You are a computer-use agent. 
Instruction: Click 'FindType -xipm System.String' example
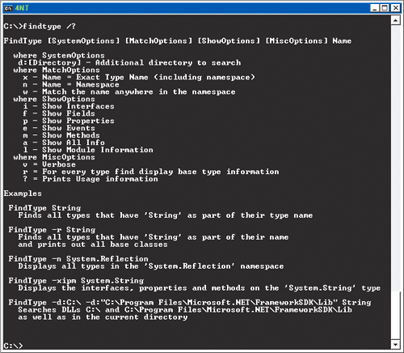tap(76, 281)
